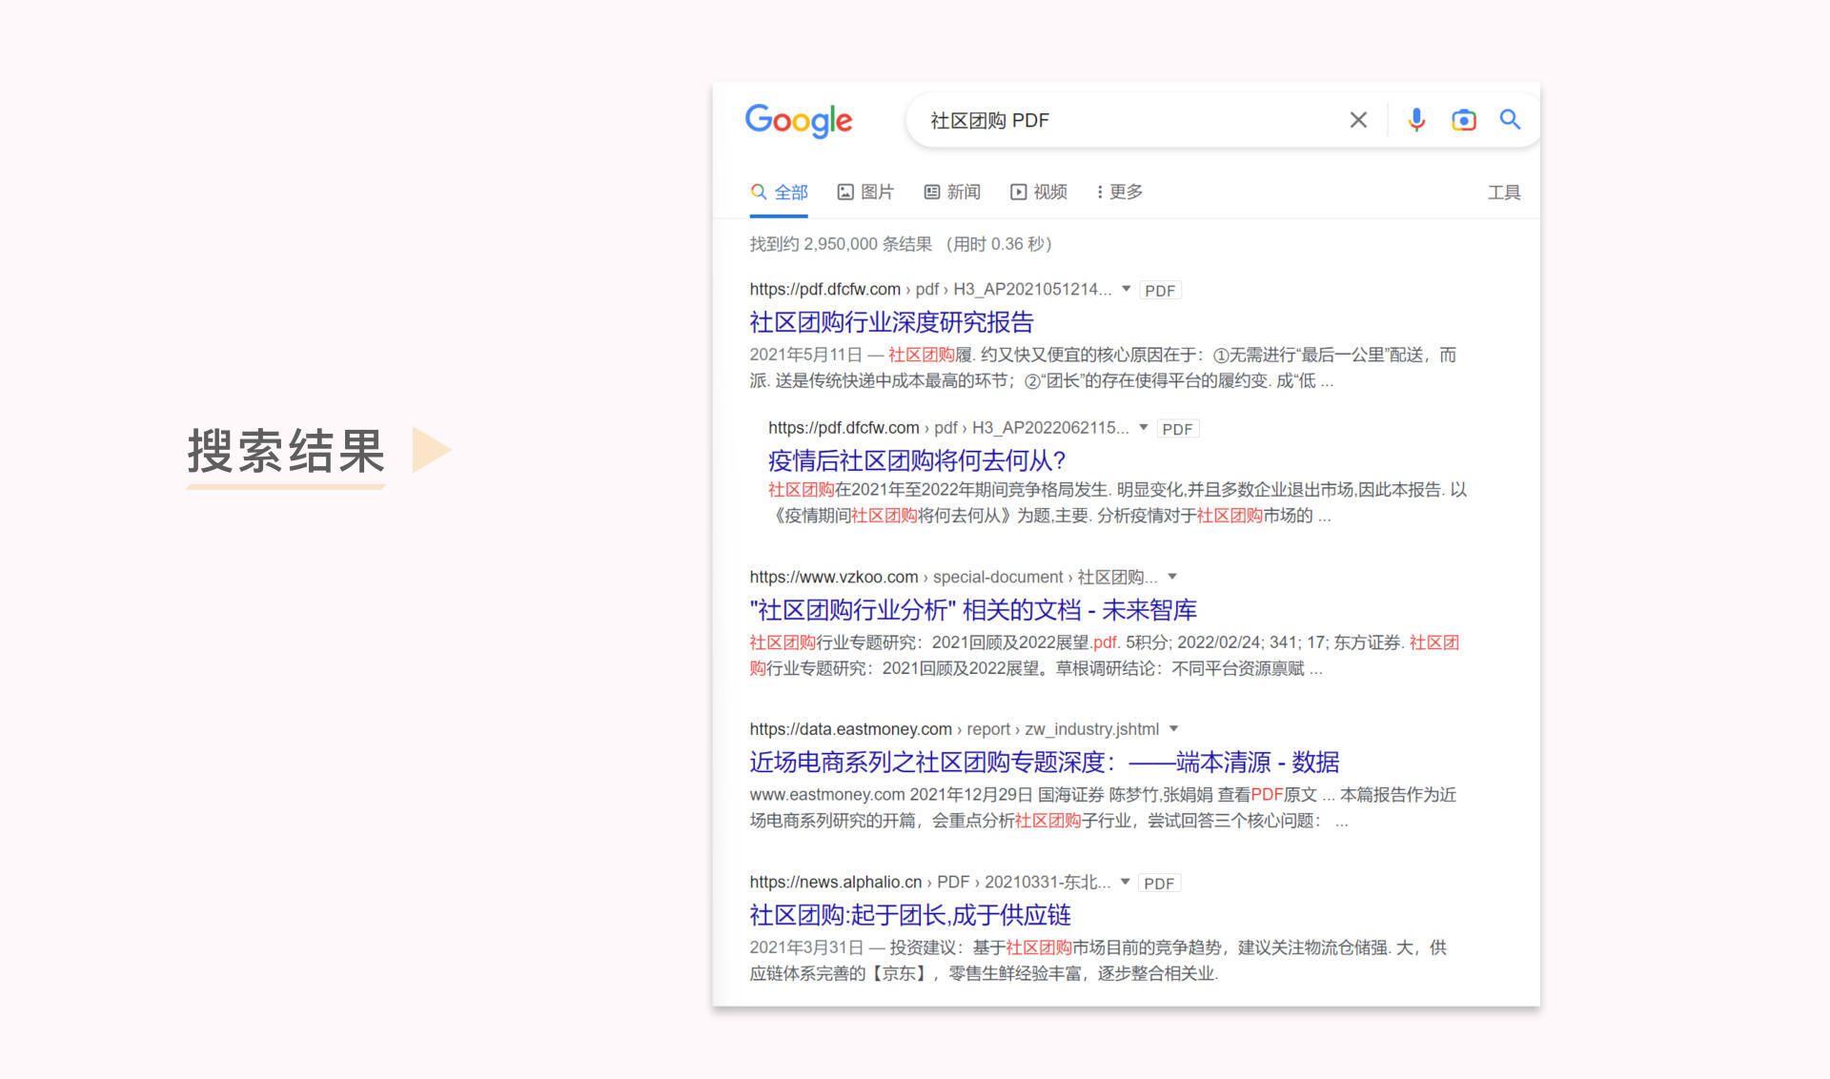1830x1079 pixels.
Task: Click the magnifier search button
Action: [1510, 120]
